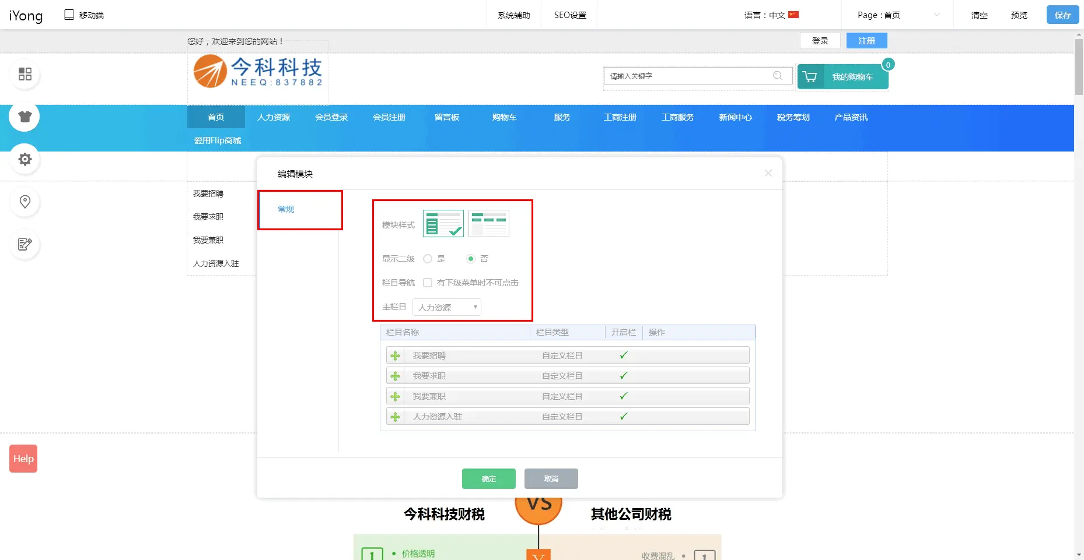This screenshot has height=560, width=1084.
Task: Click the location pin sidebar icon
Action: click(x=25, y=202)
